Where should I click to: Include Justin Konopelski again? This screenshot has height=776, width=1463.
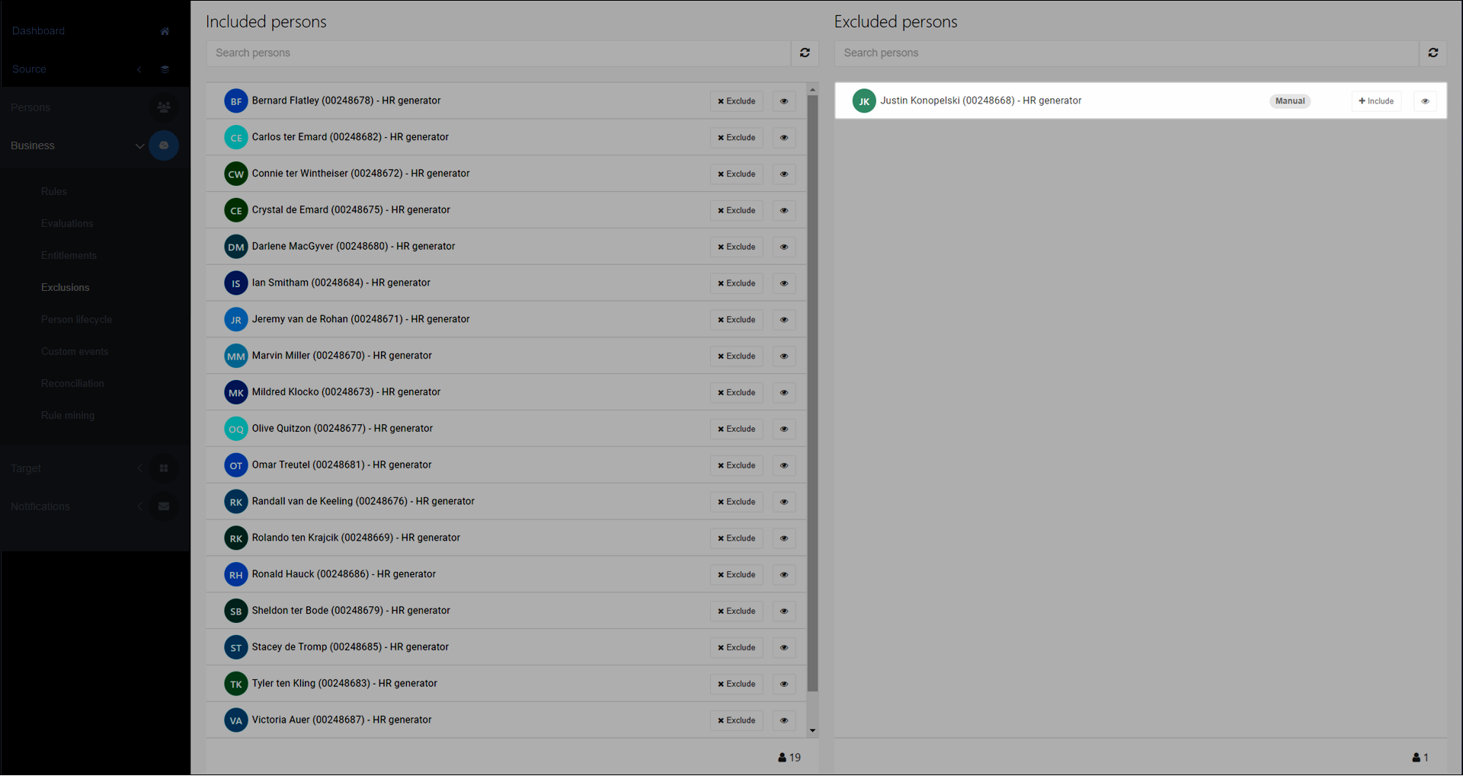click(1376, 101)
